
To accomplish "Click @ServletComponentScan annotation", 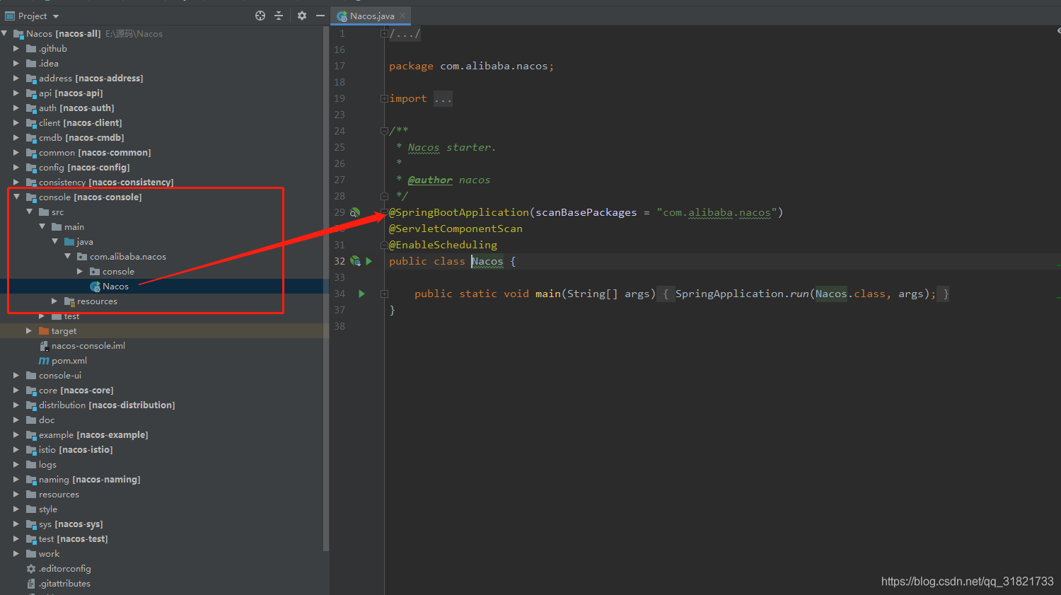I will (456, 229).
